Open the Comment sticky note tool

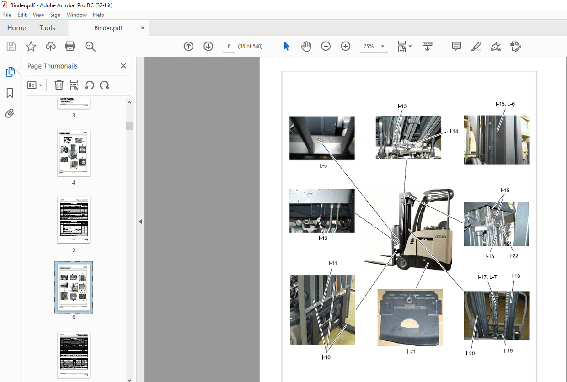(x=456, y=46)
